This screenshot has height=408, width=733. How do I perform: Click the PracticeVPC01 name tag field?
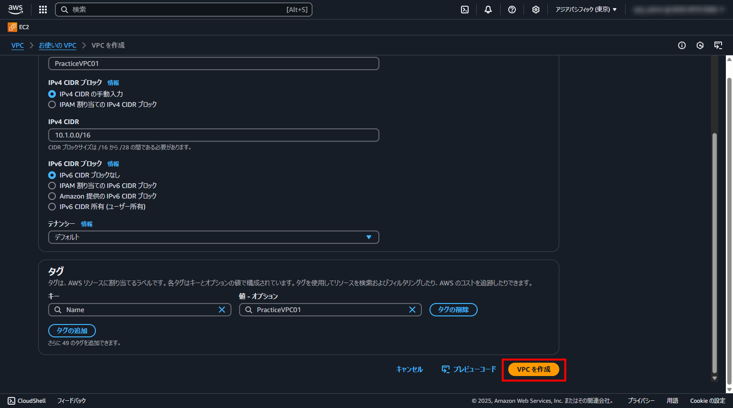pos(214,63)
